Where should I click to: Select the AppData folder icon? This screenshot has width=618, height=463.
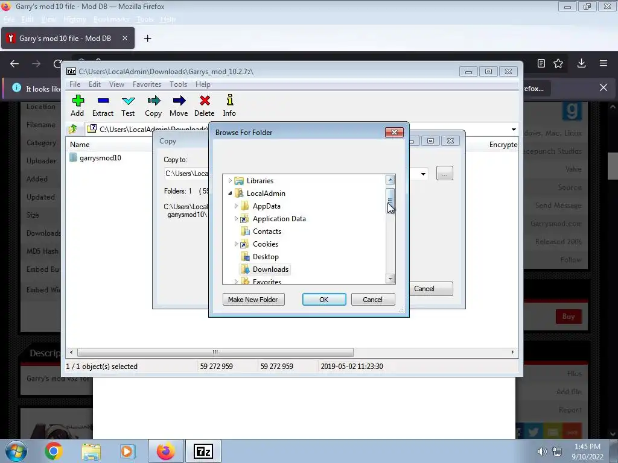click(x=245, y=206)
